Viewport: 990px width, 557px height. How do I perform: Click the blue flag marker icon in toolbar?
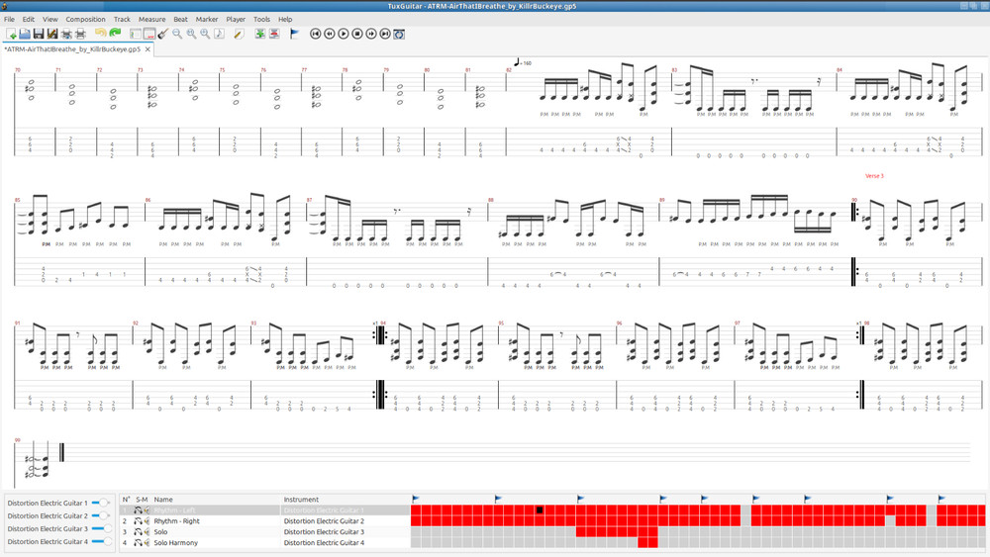tap(294, 34)
